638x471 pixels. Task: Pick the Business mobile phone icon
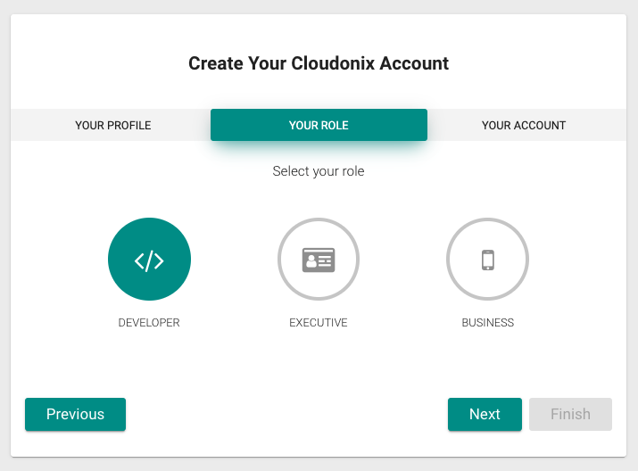[487, 260]
